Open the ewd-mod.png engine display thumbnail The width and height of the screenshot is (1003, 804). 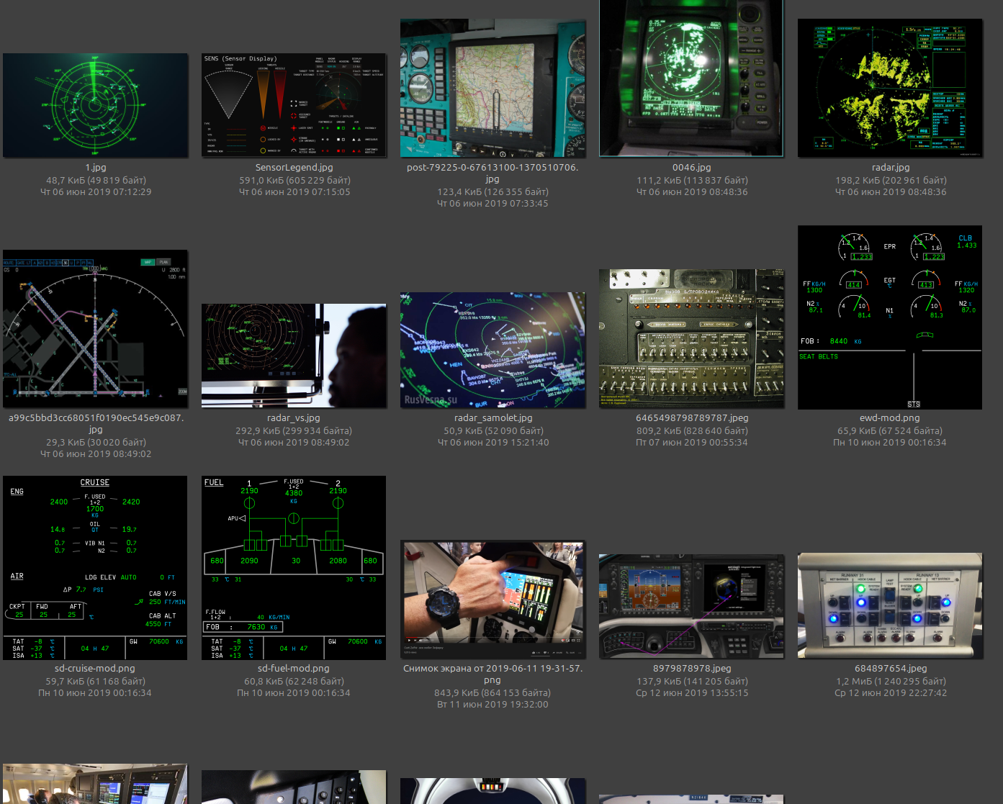pos(890,318)
